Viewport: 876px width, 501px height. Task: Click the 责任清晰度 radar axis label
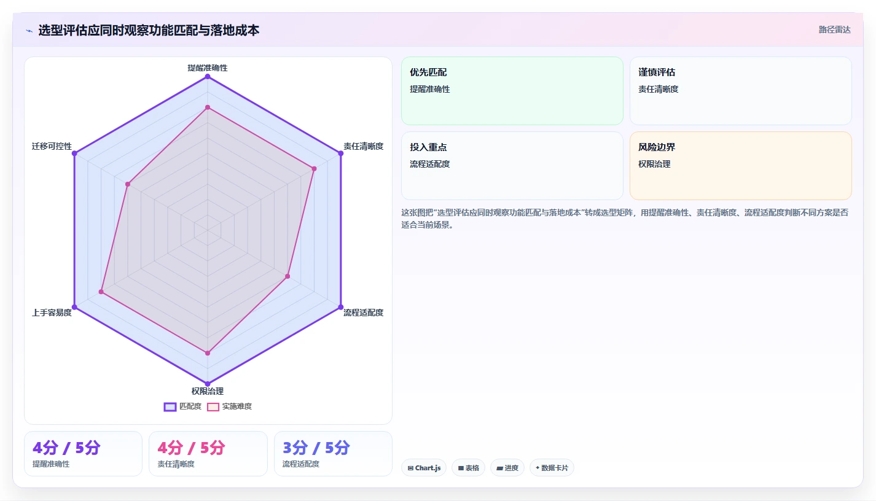tap(363, 146)
